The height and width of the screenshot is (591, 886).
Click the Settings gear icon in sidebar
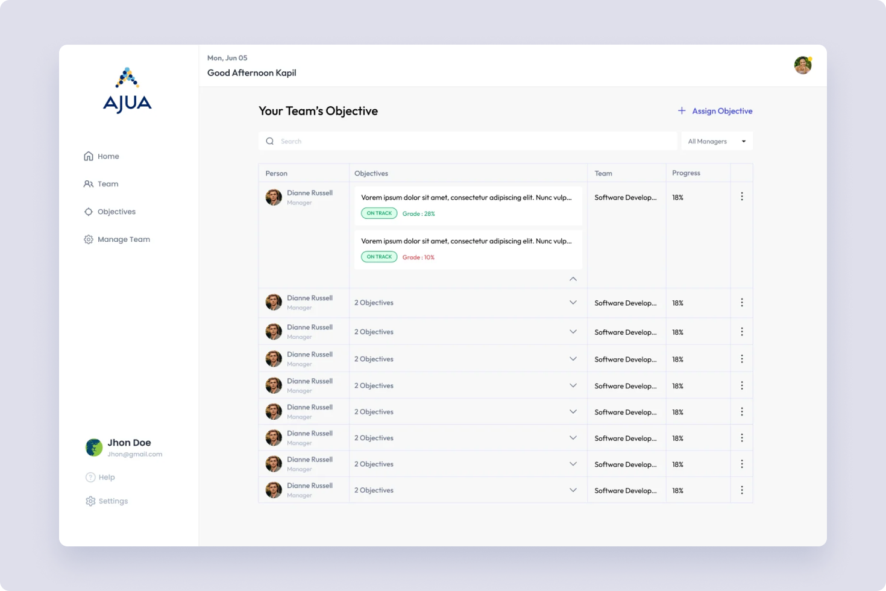pyautogui.click(x=90, y=501)
